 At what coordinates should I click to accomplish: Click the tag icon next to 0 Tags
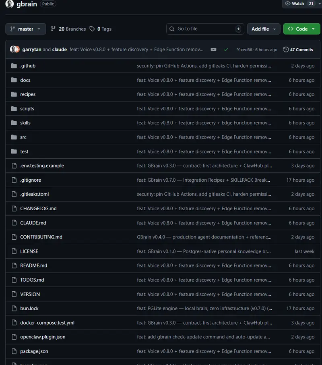(x=92, y=29)
